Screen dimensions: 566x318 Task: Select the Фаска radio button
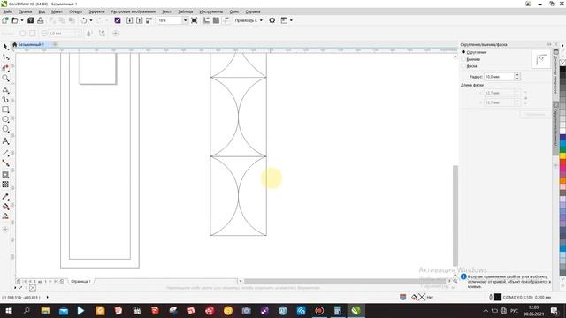(x=463, y=66)
